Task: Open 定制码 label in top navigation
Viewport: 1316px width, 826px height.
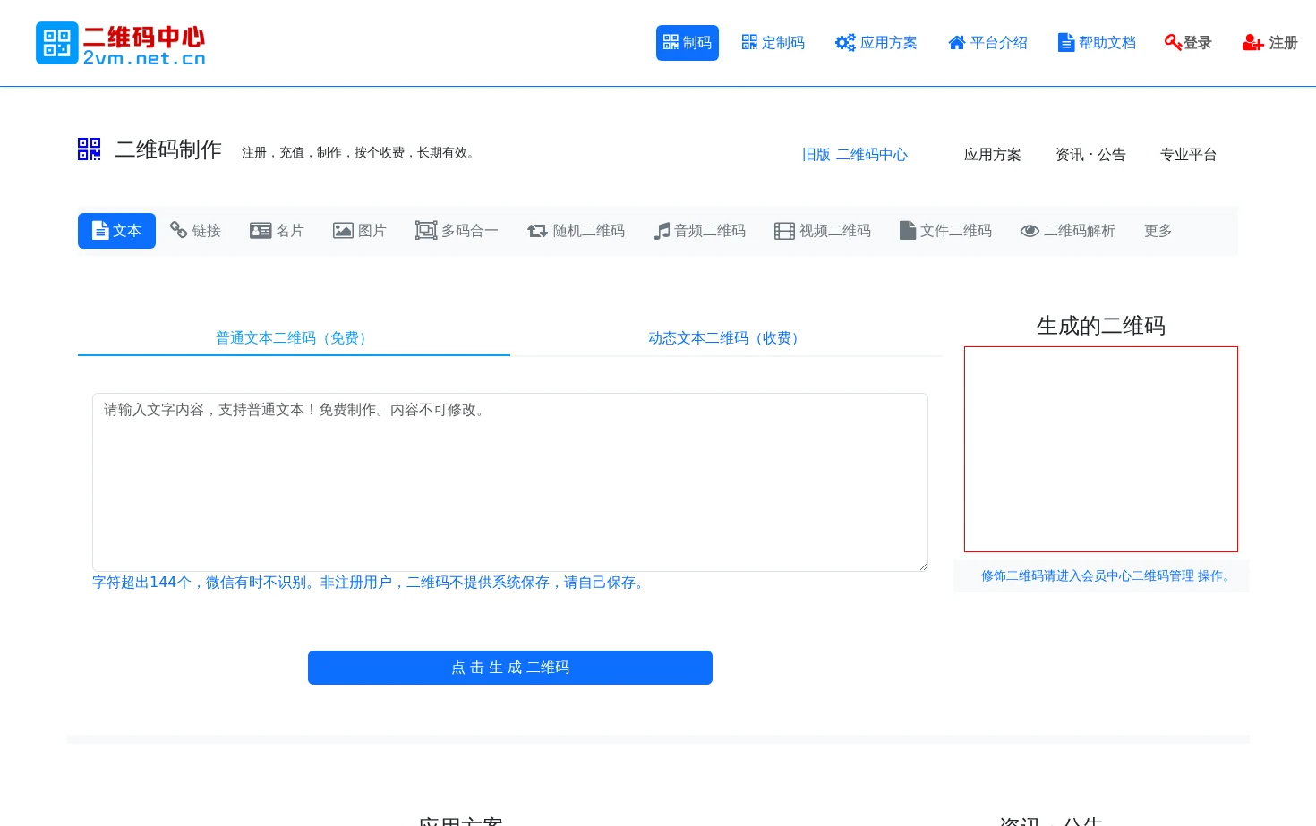Action: [x=783, y=43]
